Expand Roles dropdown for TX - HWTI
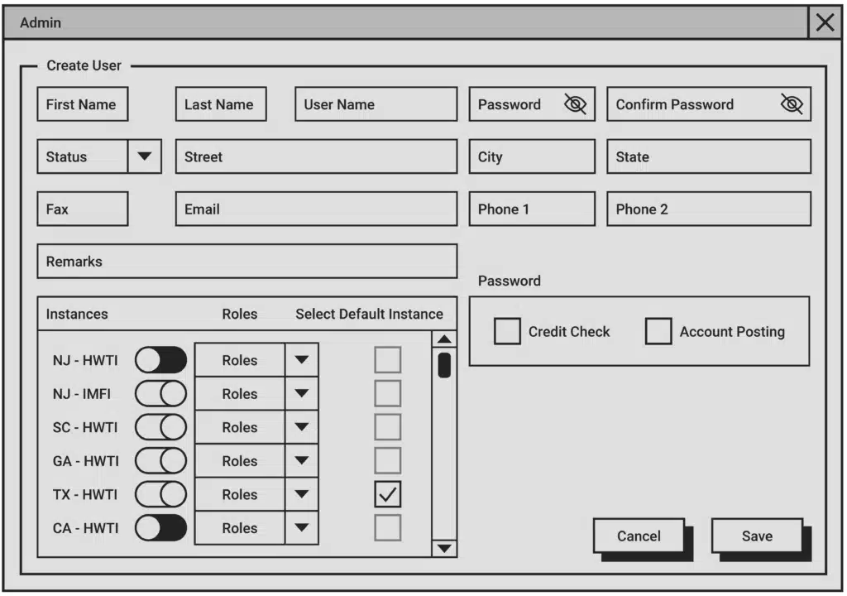This screenshot has height=596, width=847. click(x=301, y=494)
